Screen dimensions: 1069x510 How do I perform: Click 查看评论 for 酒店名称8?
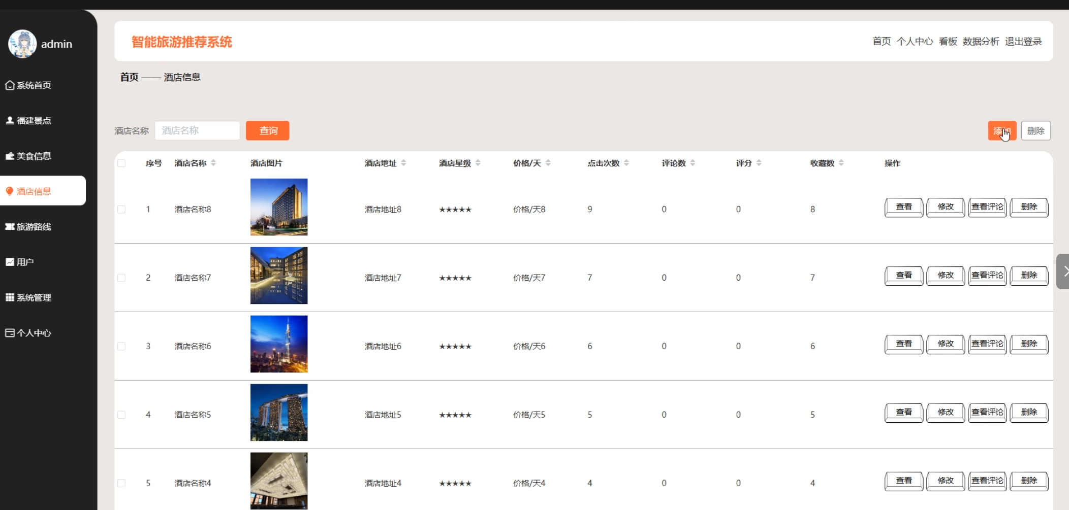tap(987, 207)
